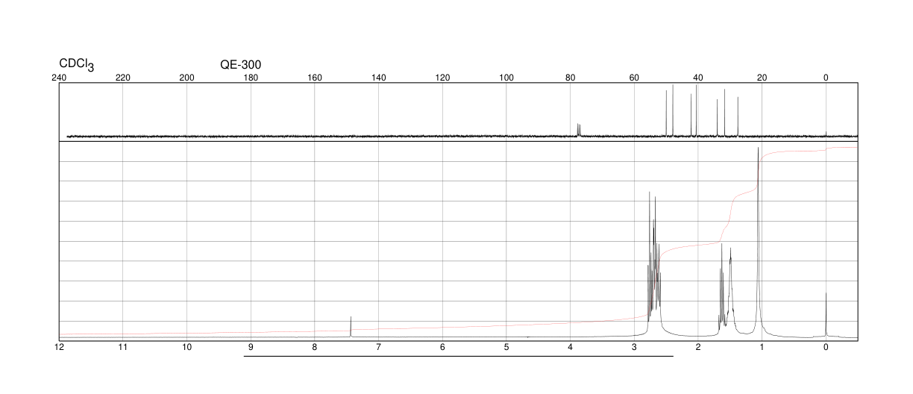Select the 120 label on carbon axis
The height and width of the screenshot is (394, 913).
click(442, 78)
